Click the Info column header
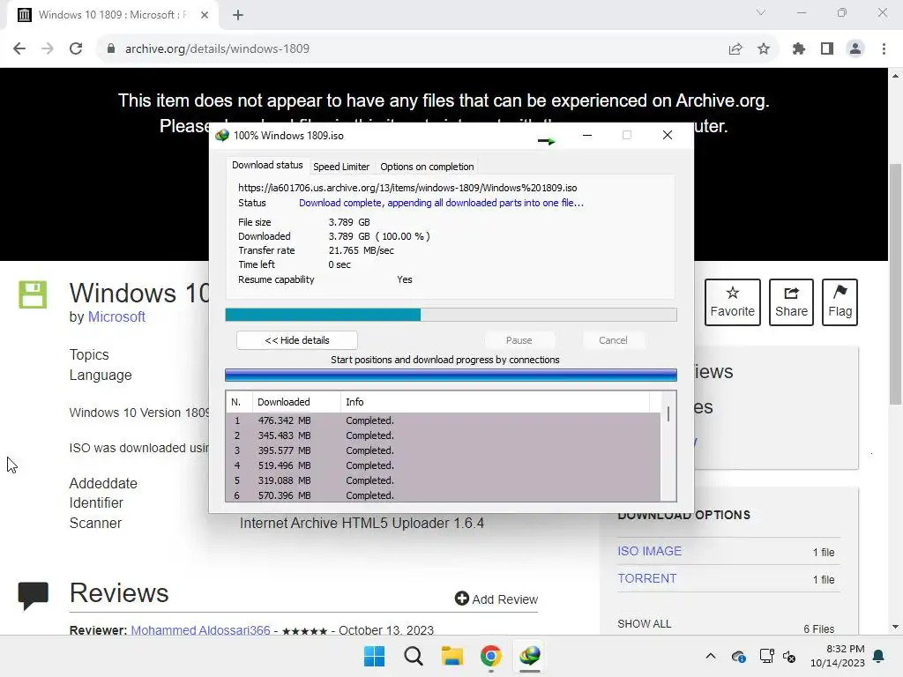 (496, 402)
